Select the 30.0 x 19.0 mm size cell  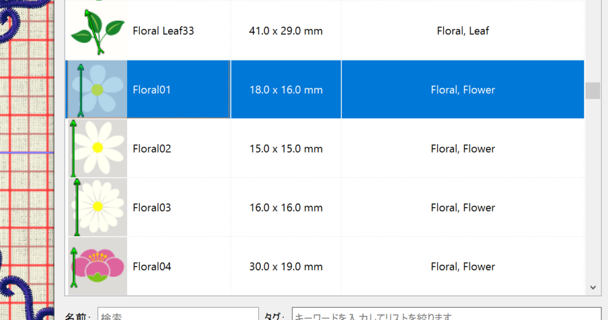click(x=286, y=267)
